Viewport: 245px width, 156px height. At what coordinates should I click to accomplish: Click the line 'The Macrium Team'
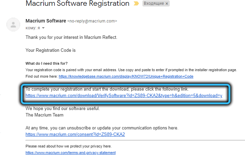click(x=44, y=115)
